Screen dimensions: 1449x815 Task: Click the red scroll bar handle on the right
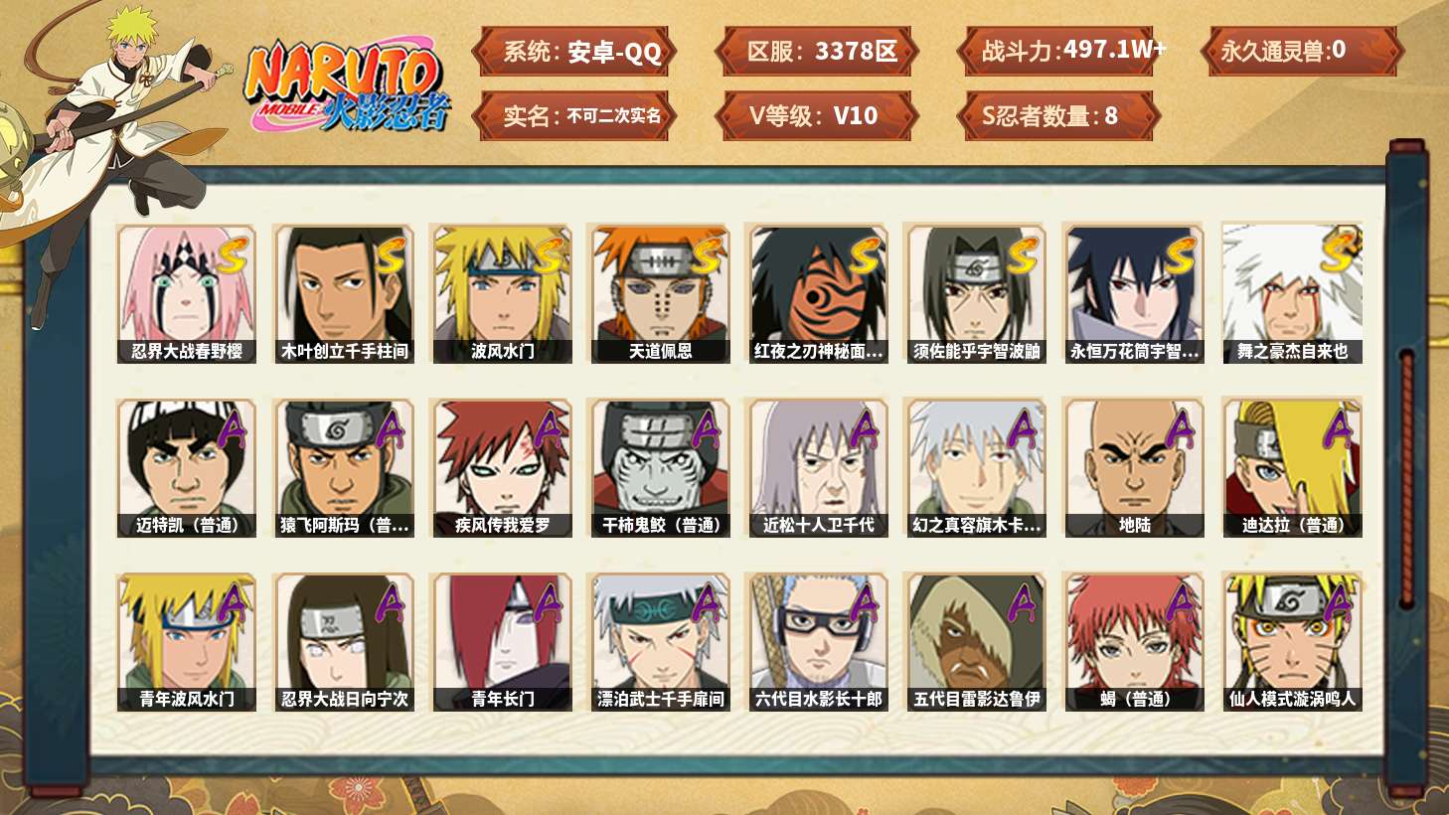tap(1407, 477)
